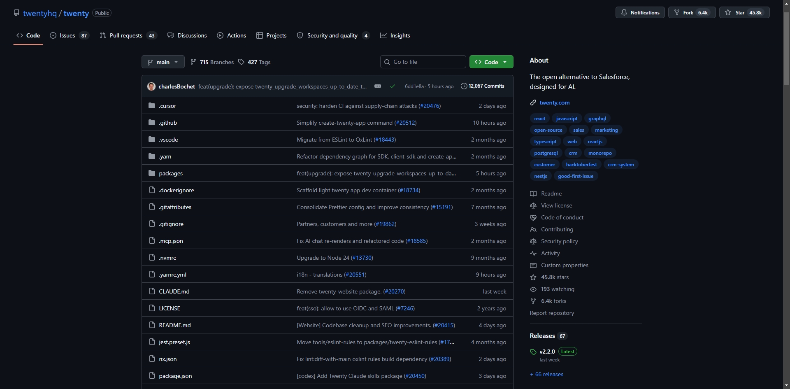
Task: Select the hacktoberfest topic tag
Action: [x=581, y=165]
